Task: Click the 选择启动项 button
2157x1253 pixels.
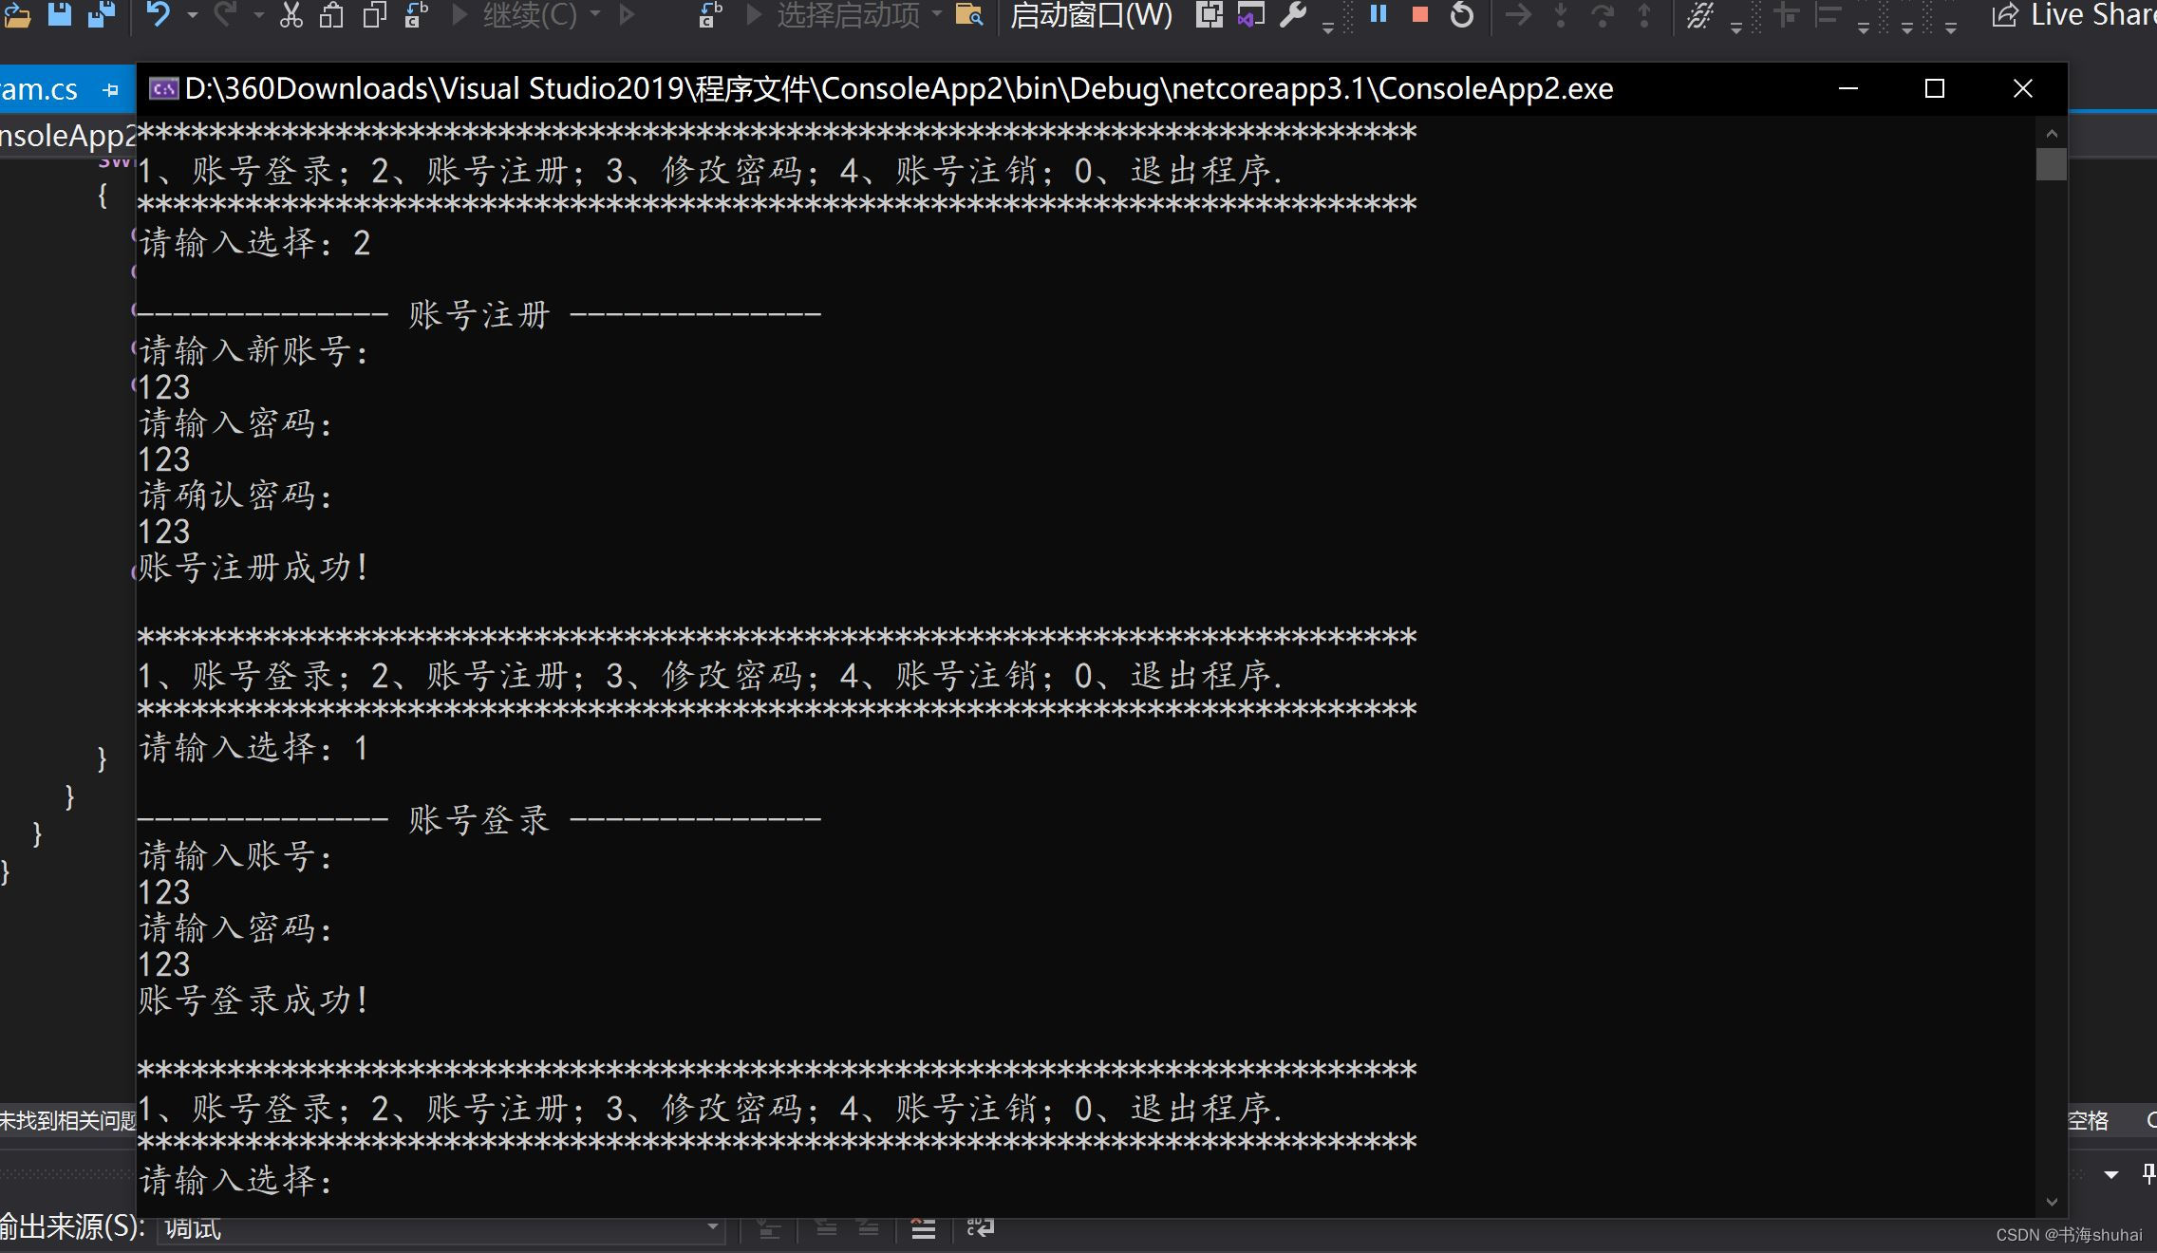Action: pos(834,14)
